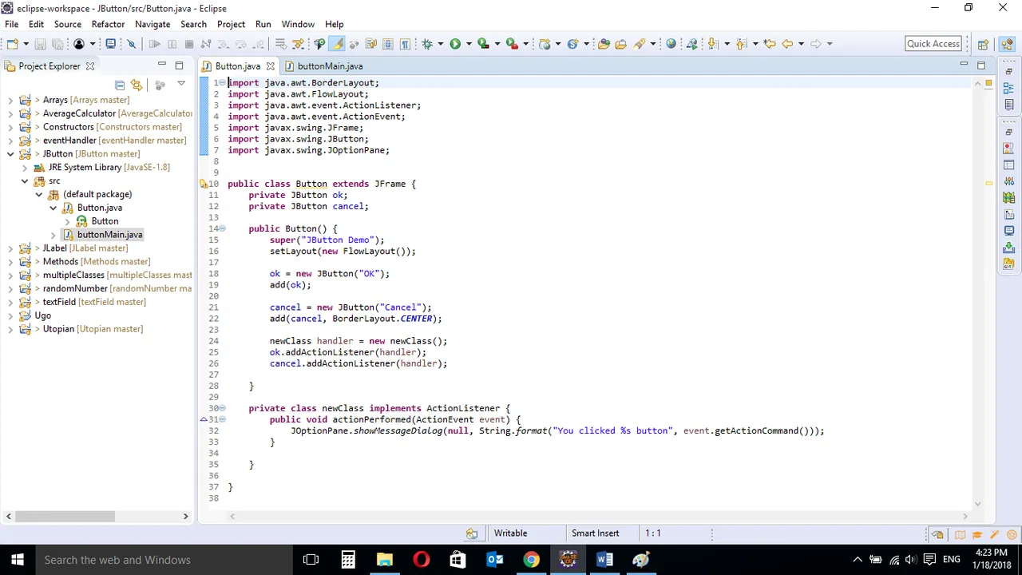Select the Java perspective icon
This screenshot has height=575, width=1022.
[1007, 45]
